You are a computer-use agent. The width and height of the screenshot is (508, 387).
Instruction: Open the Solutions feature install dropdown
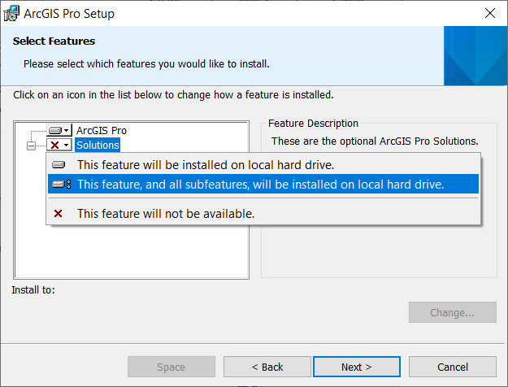[59, 145]
